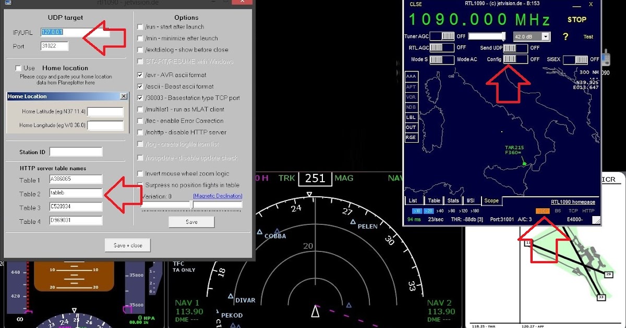
Task: Click the orange UDP status indicator
Action: pyautogui.click(x=543, y=211)
